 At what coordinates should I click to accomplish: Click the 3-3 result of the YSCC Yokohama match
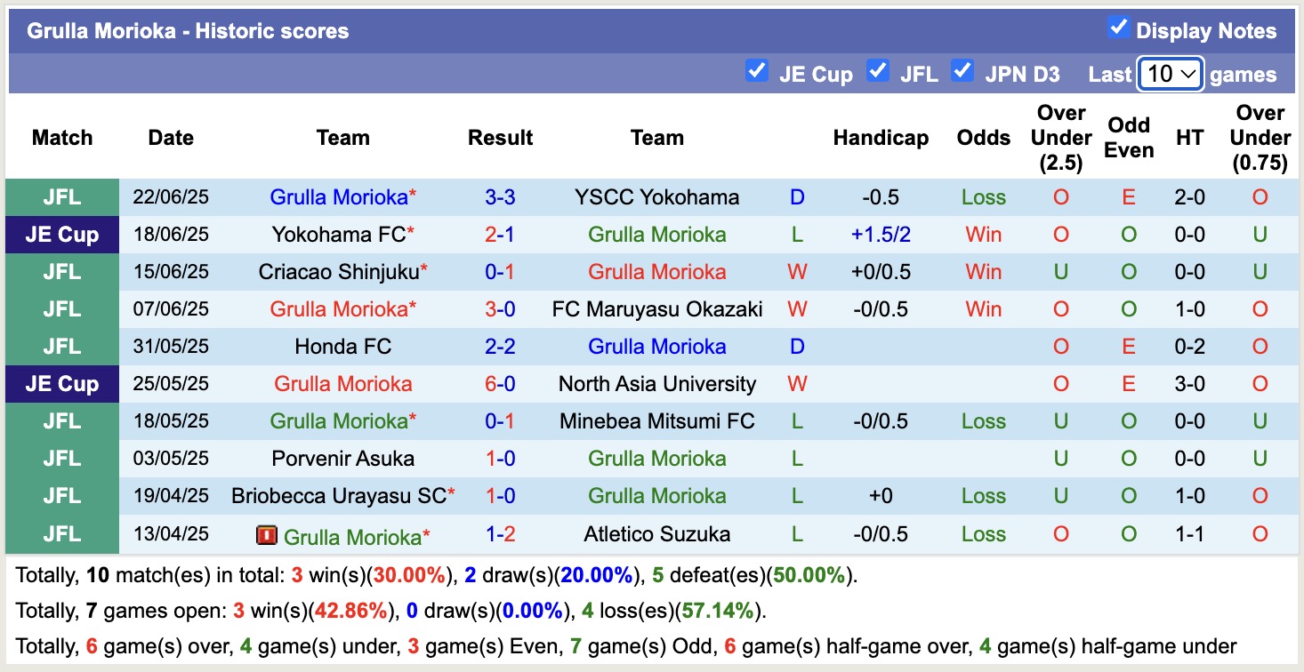500,196
